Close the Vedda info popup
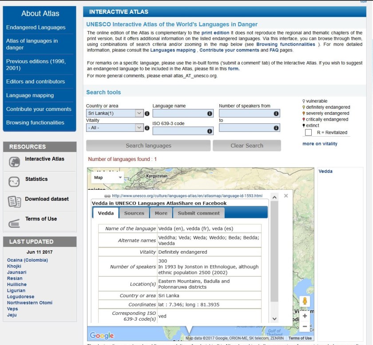This screenshot has height=345, width=373. click(286, 196)
